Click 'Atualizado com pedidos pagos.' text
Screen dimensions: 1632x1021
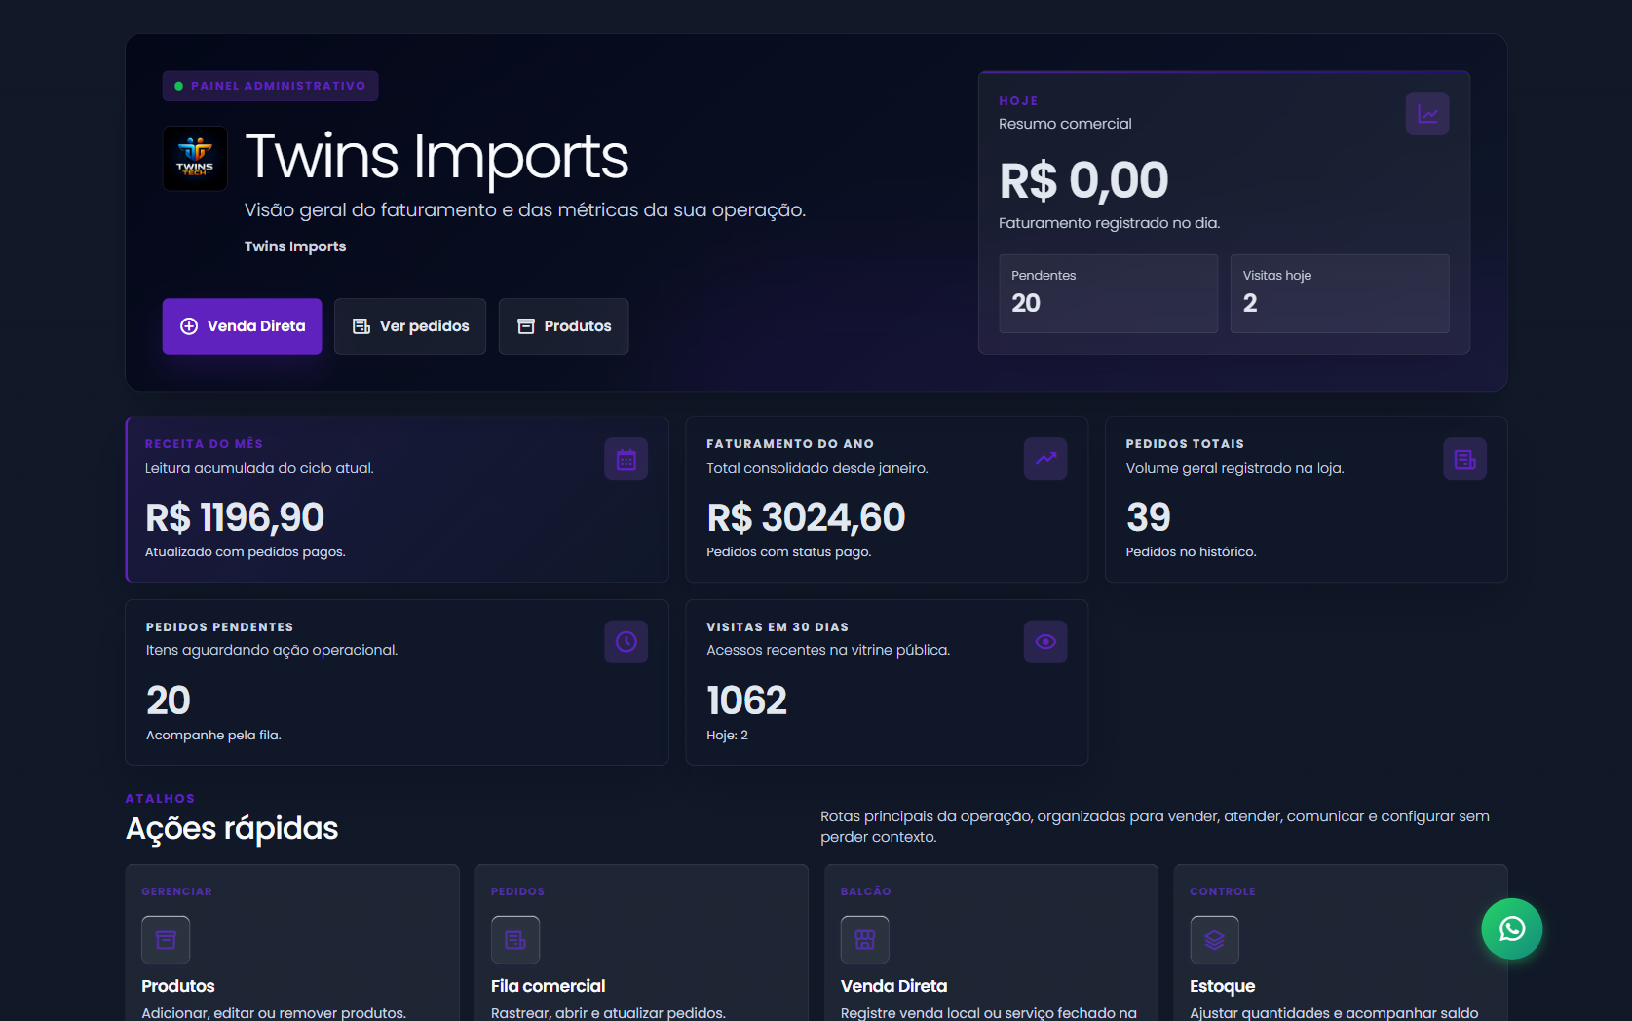[x=246, y=551]
